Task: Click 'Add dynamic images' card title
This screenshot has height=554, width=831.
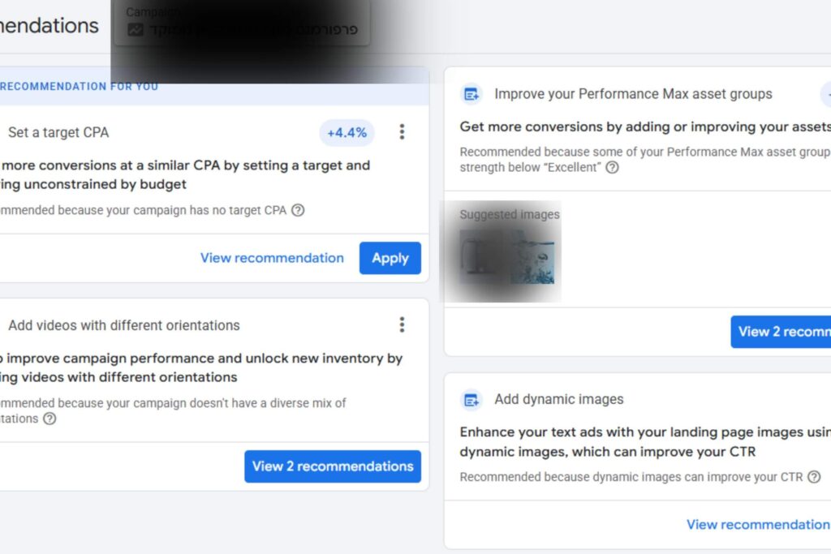Action: [x=559, y=399]
